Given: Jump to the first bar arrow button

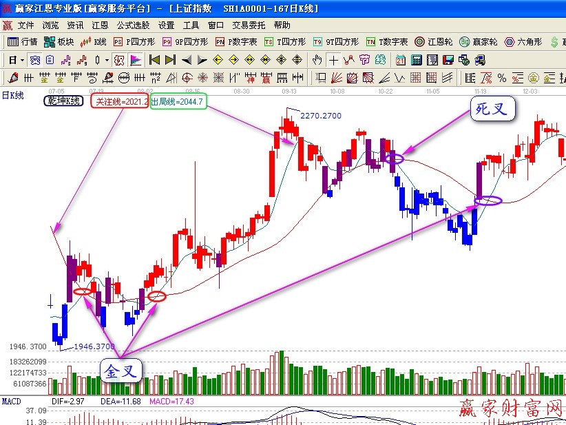Looking at the screenshot, I should [154, 60].
